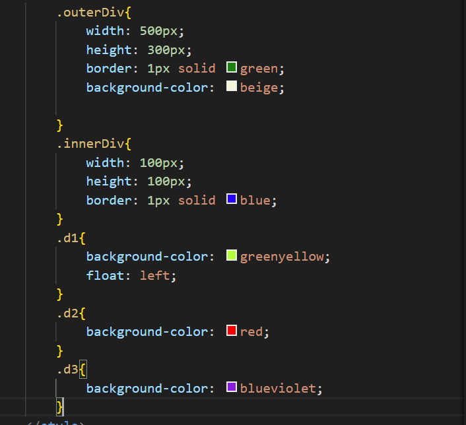Click the word greenyellow in .d1
This screenshot has width=466, height=425.
pos(282,257)
